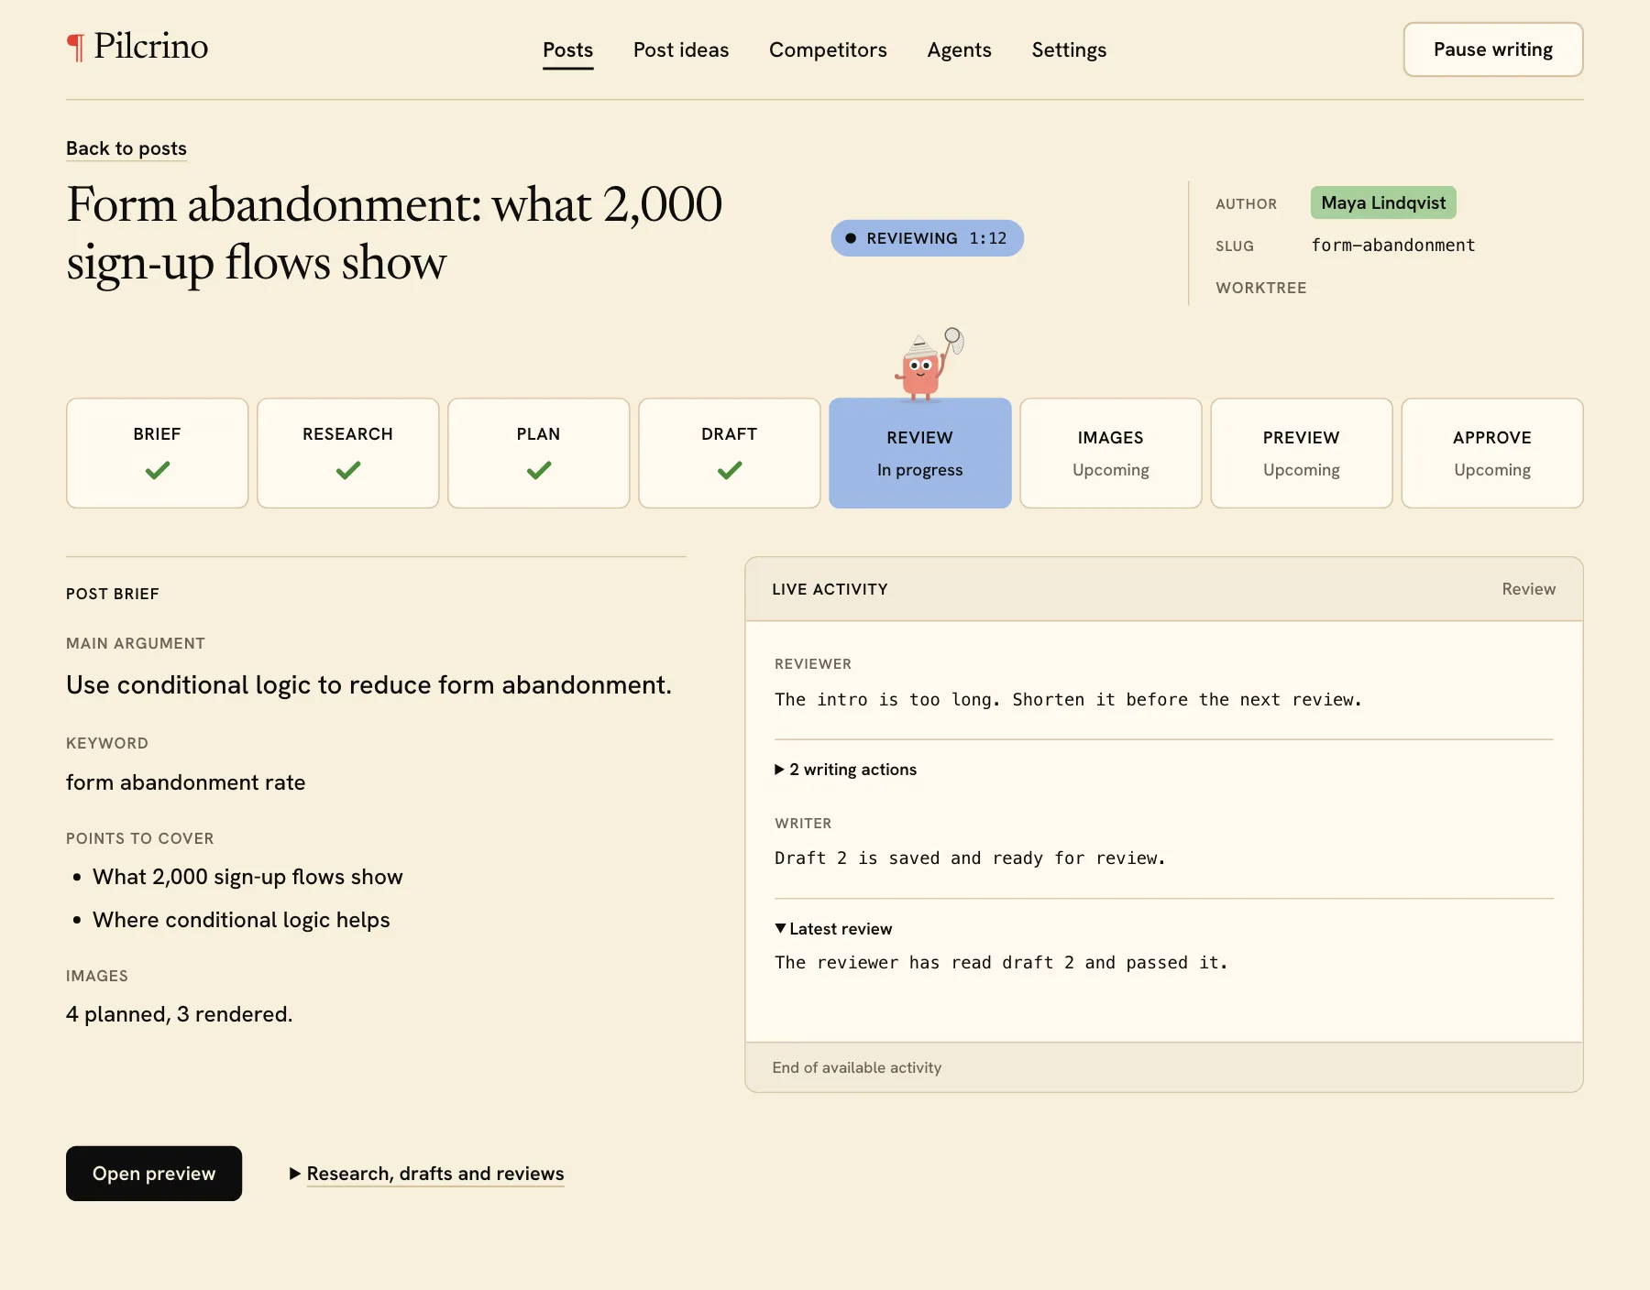Click the green checkmark in the Research stage

click(348, 470)
